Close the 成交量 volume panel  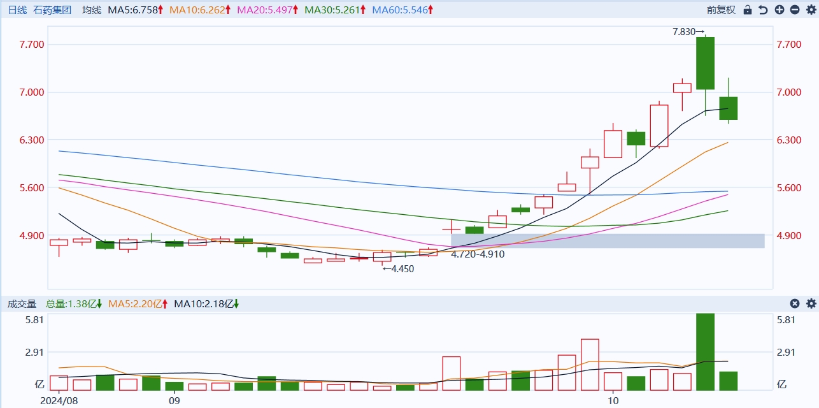pos(795,303)
